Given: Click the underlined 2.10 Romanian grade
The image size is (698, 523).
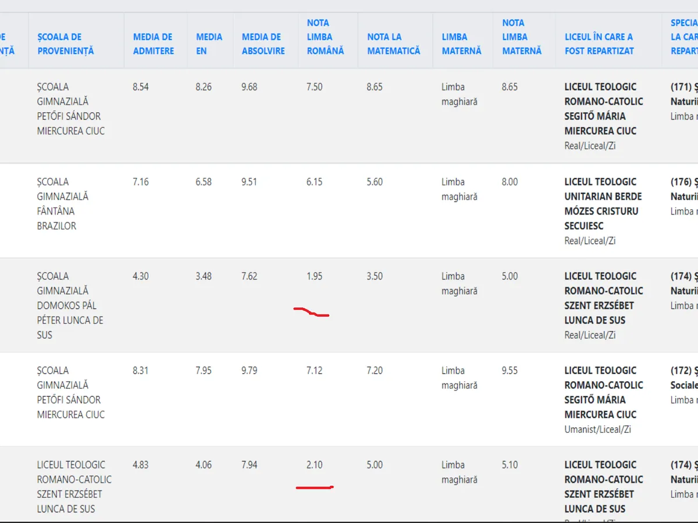Looking at the screenshot, I should 314,465.
